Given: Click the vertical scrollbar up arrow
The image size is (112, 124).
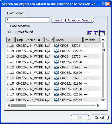Looking at the screenshot, I should (x=103, y=40).
